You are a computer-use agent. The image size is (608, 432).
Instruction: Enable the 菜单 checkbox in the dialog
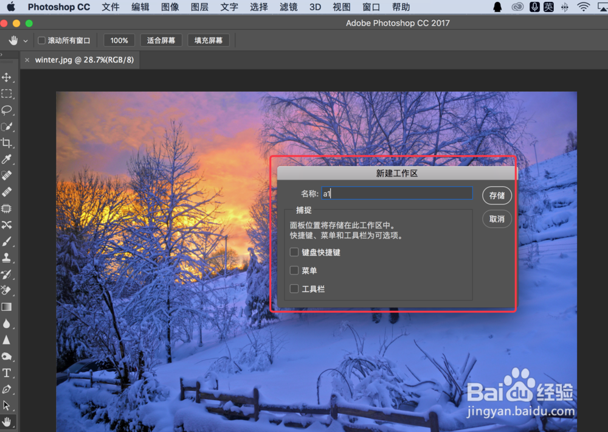click(x=294, y=270)
